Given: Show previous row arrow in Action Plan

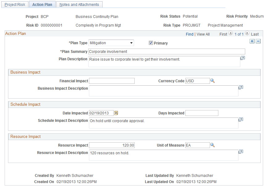Looking at the screenshot, I should (231, 33).
